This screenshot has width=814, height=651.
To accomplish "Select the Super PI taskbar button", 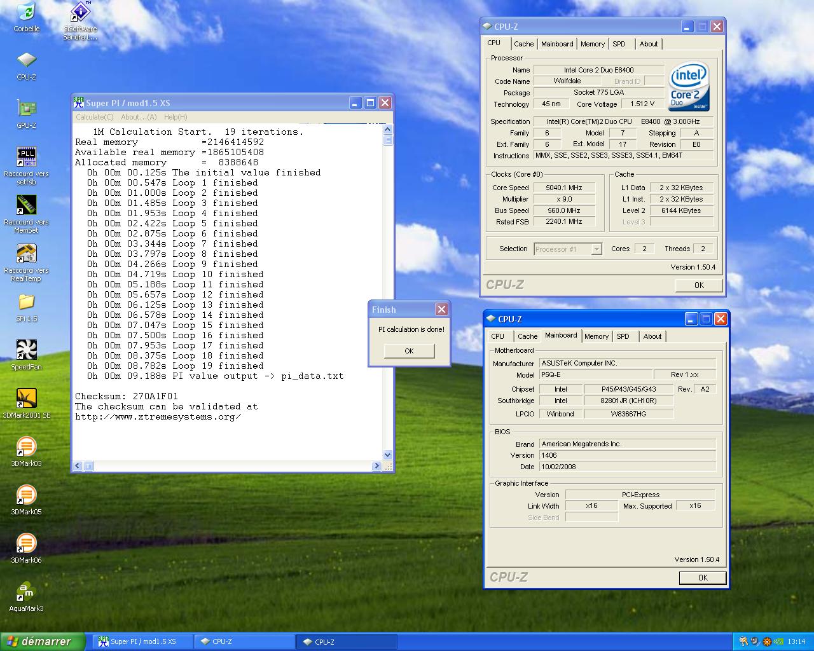I will point(142,641).
